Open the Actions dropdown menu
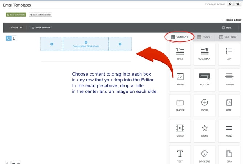Screen dimensions: 243x164 coord(17,28)
